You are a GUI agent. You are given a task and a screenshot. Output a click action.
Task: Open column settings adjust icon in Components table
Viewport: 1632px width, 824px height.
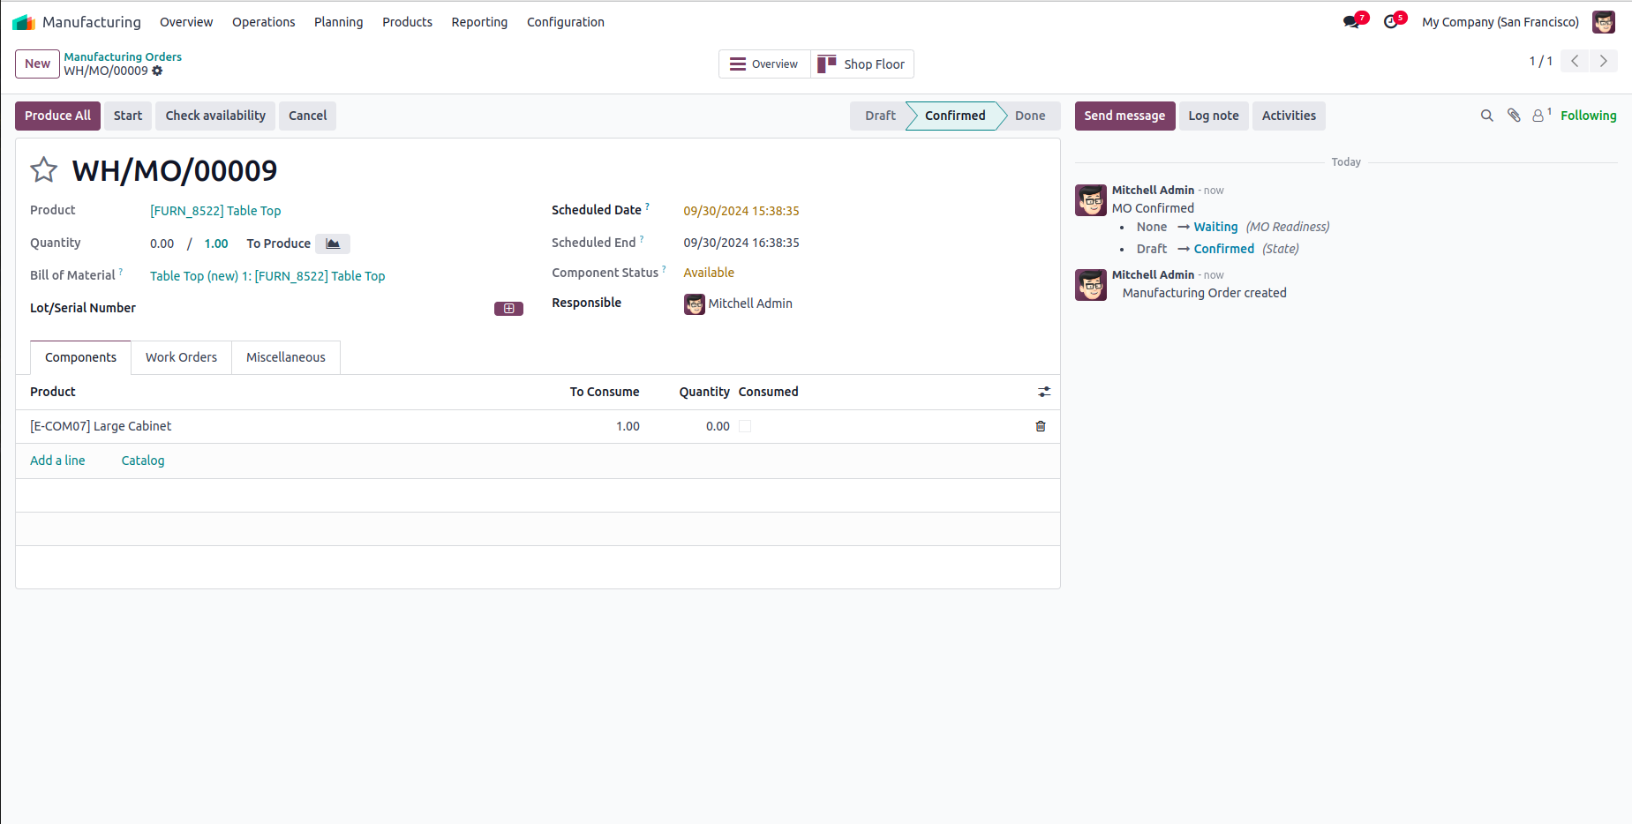(x=1044, y=392)
